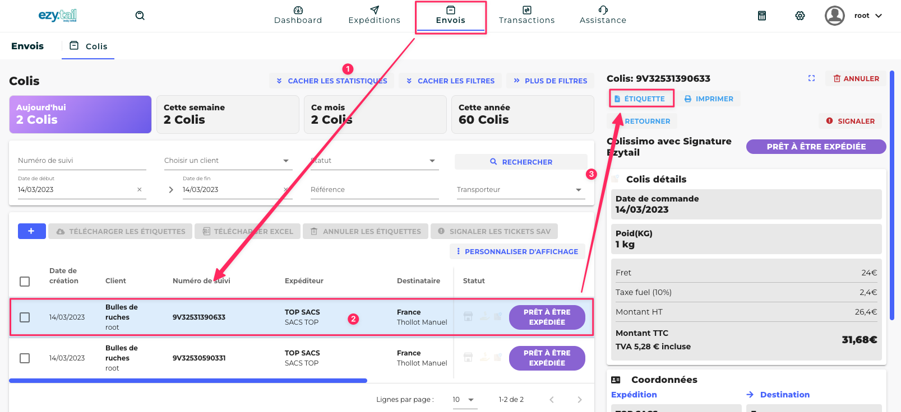
Task: Open the calculator icon in the header
Action: (762, 16)
